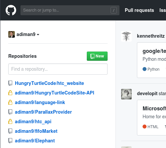Screen dimensions: 166x148
Task: Click the Python language label
Action: click(153, 69)
